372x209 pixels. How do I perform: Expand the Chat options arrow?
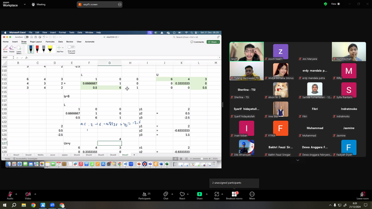pyautogui.click(x=172, y=194)
